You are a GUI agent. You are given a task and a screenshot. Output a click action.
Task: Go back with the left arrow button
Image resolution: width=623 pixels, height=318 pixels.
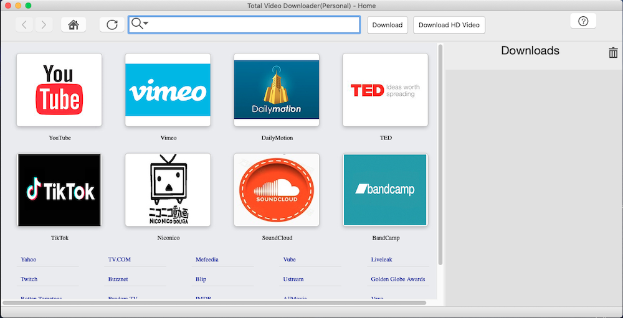tap(24, 25)
